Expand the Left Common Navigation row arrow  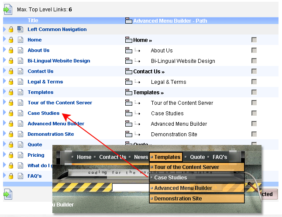point(4,29)
